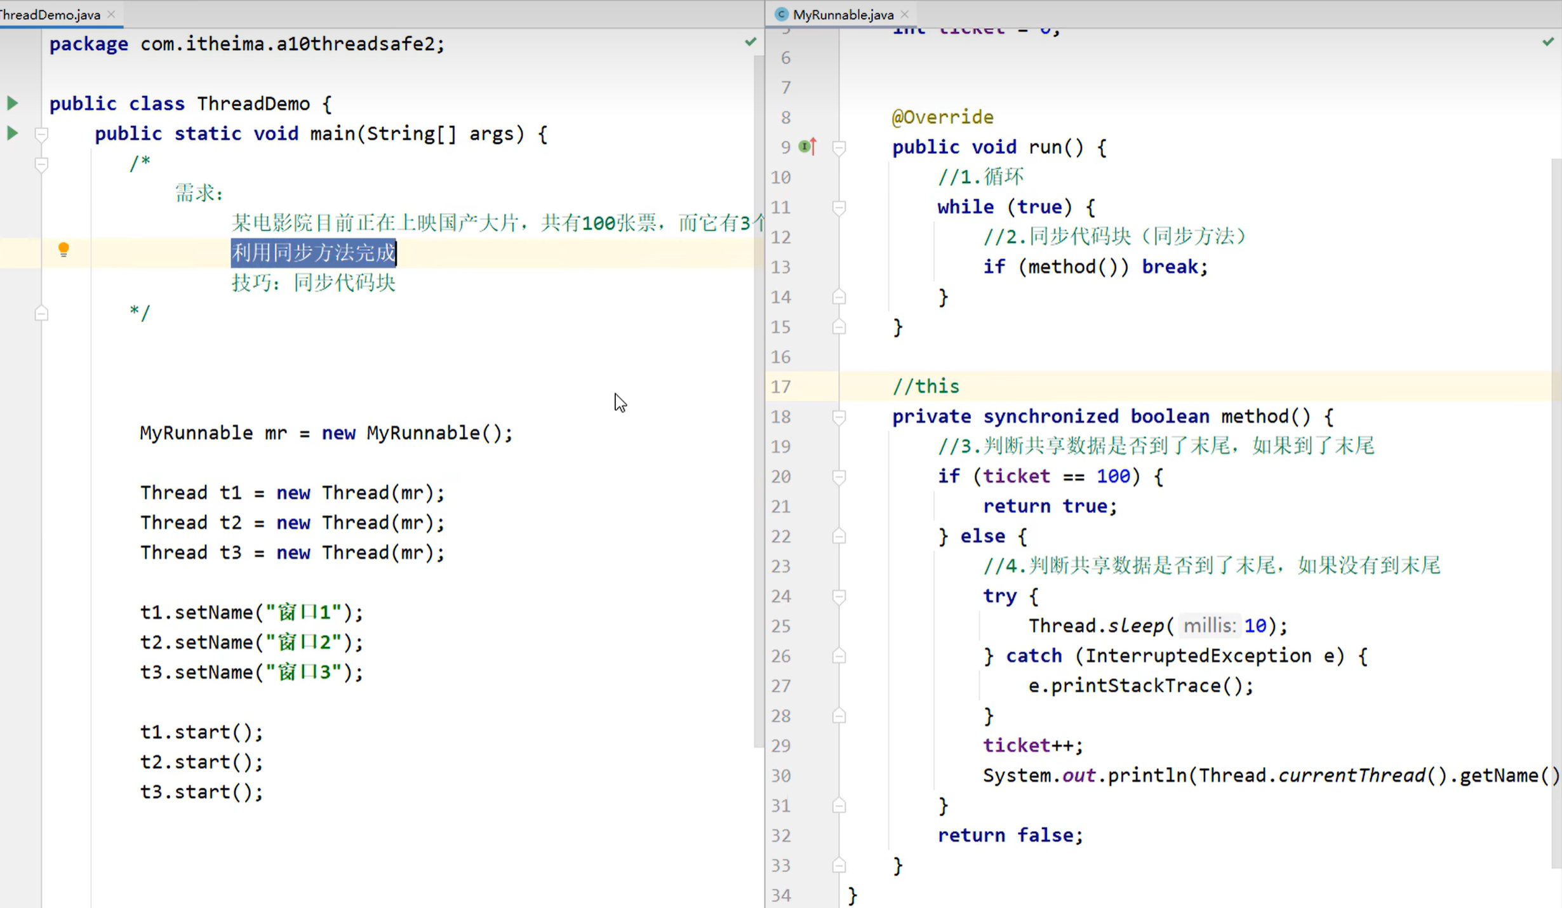The height and width of the screenshot is (908, 1562).
Task: Click the MyRunnable.java class file icon
Action: click(782, 15)
